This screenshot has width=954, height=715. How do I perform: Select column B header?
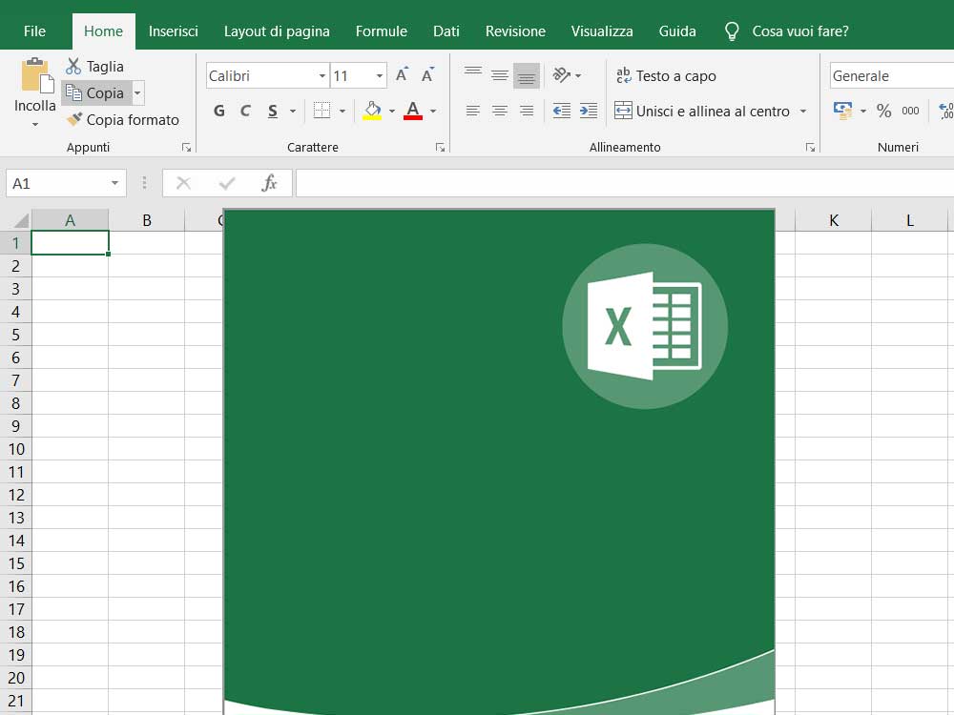(x=147, y=220)
